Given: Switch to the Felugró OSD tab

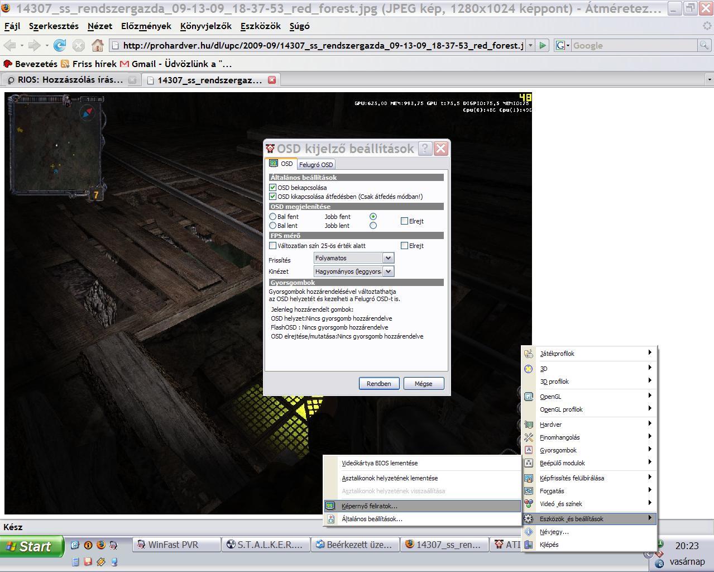Looking at the screenshot, I should (x=316, y=165).
